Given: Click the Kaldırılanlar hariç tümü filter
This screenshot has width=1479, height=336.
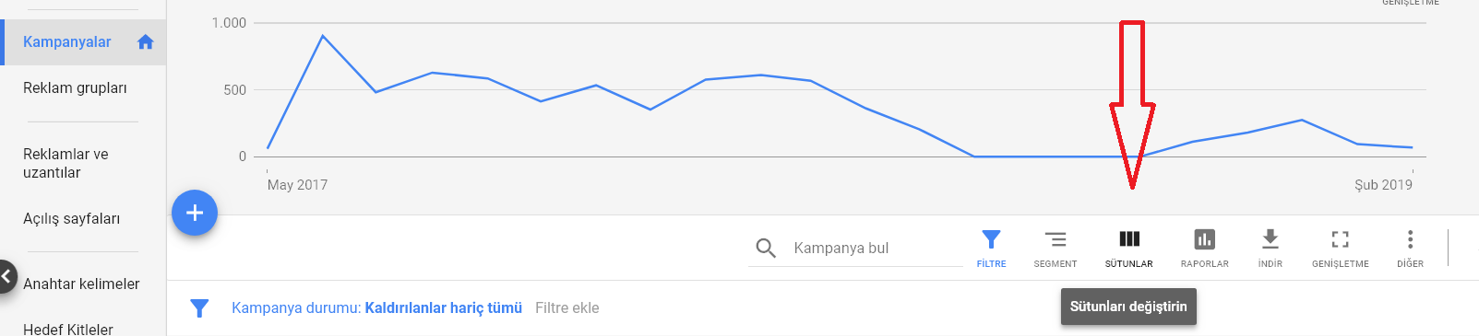Looking at the screenshot, I should click(x=444, y=307).
